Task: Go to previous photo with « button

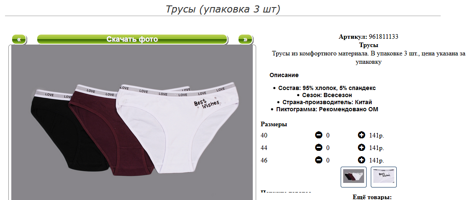Action: click(x=19, y=39)
